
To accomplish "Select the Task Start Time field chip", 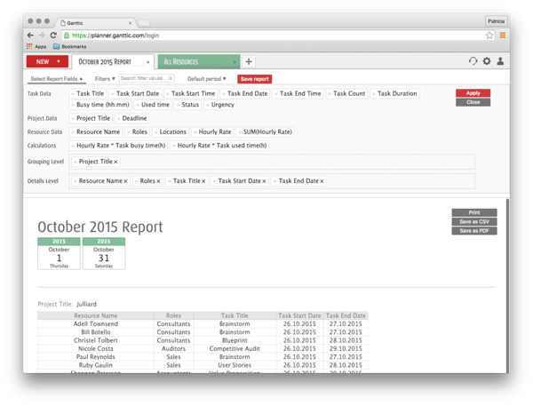I will (191, 93).
